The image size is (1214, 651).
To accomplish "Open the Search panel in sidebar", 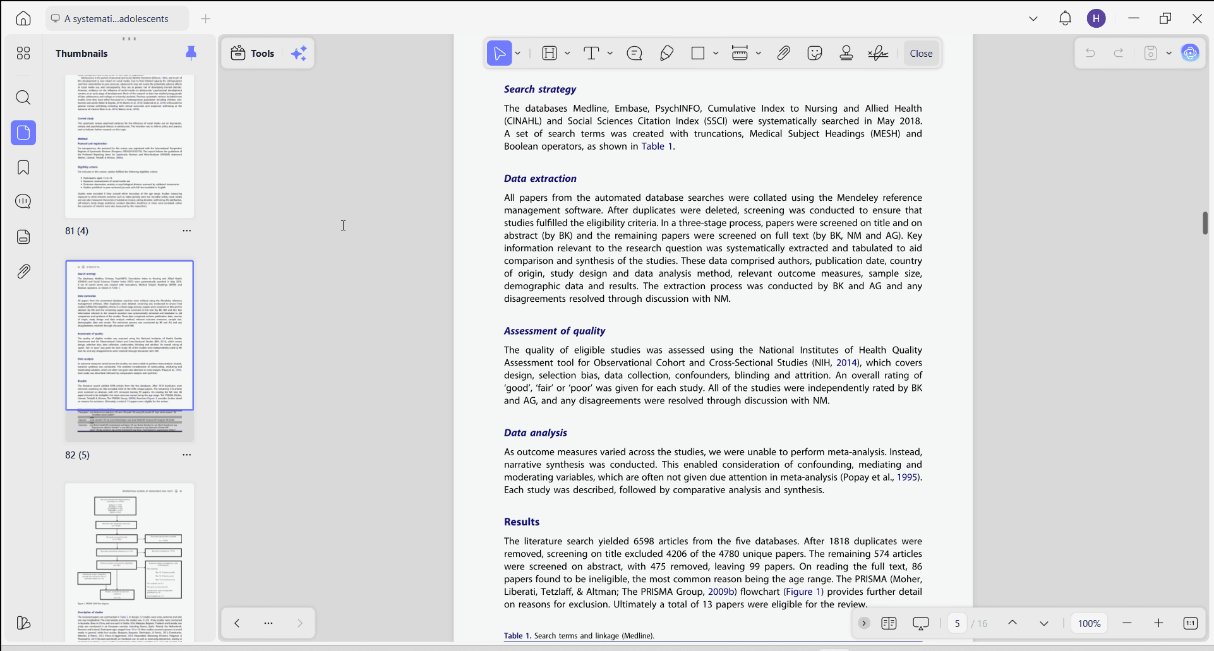I will point(23,97).
